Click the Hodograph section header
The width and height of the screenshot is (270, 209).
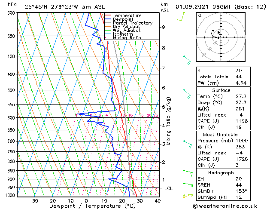(x=221, y=172)
